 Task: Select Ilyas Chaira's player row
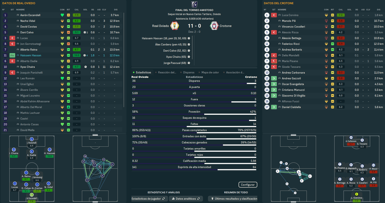click(62, 67)
